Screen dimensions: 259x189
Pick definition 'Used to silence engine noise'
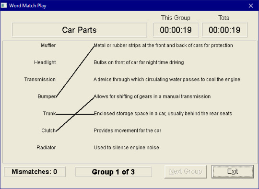click(126, 147)
